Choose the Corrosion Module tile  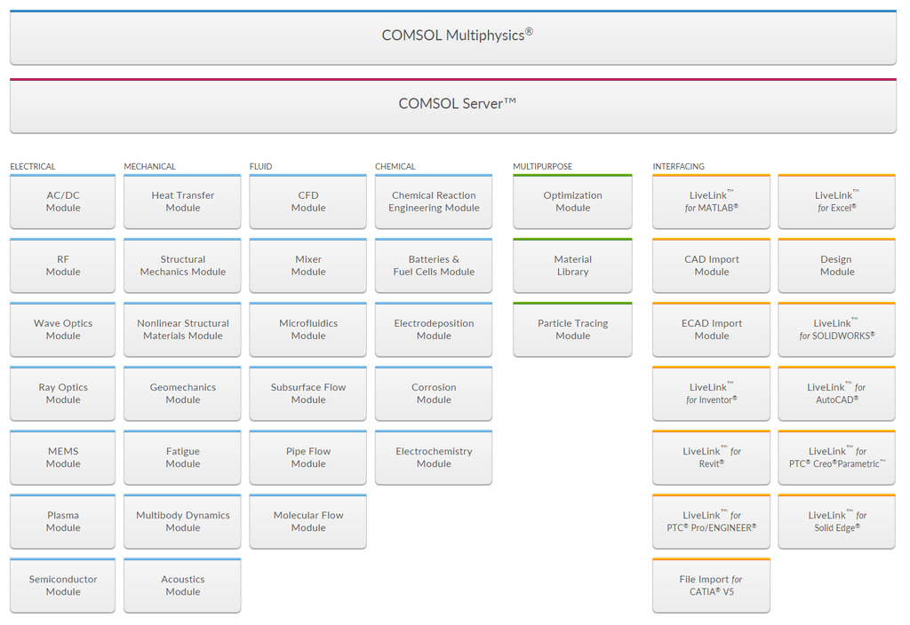pyautogui.click(x=434, y=393)
